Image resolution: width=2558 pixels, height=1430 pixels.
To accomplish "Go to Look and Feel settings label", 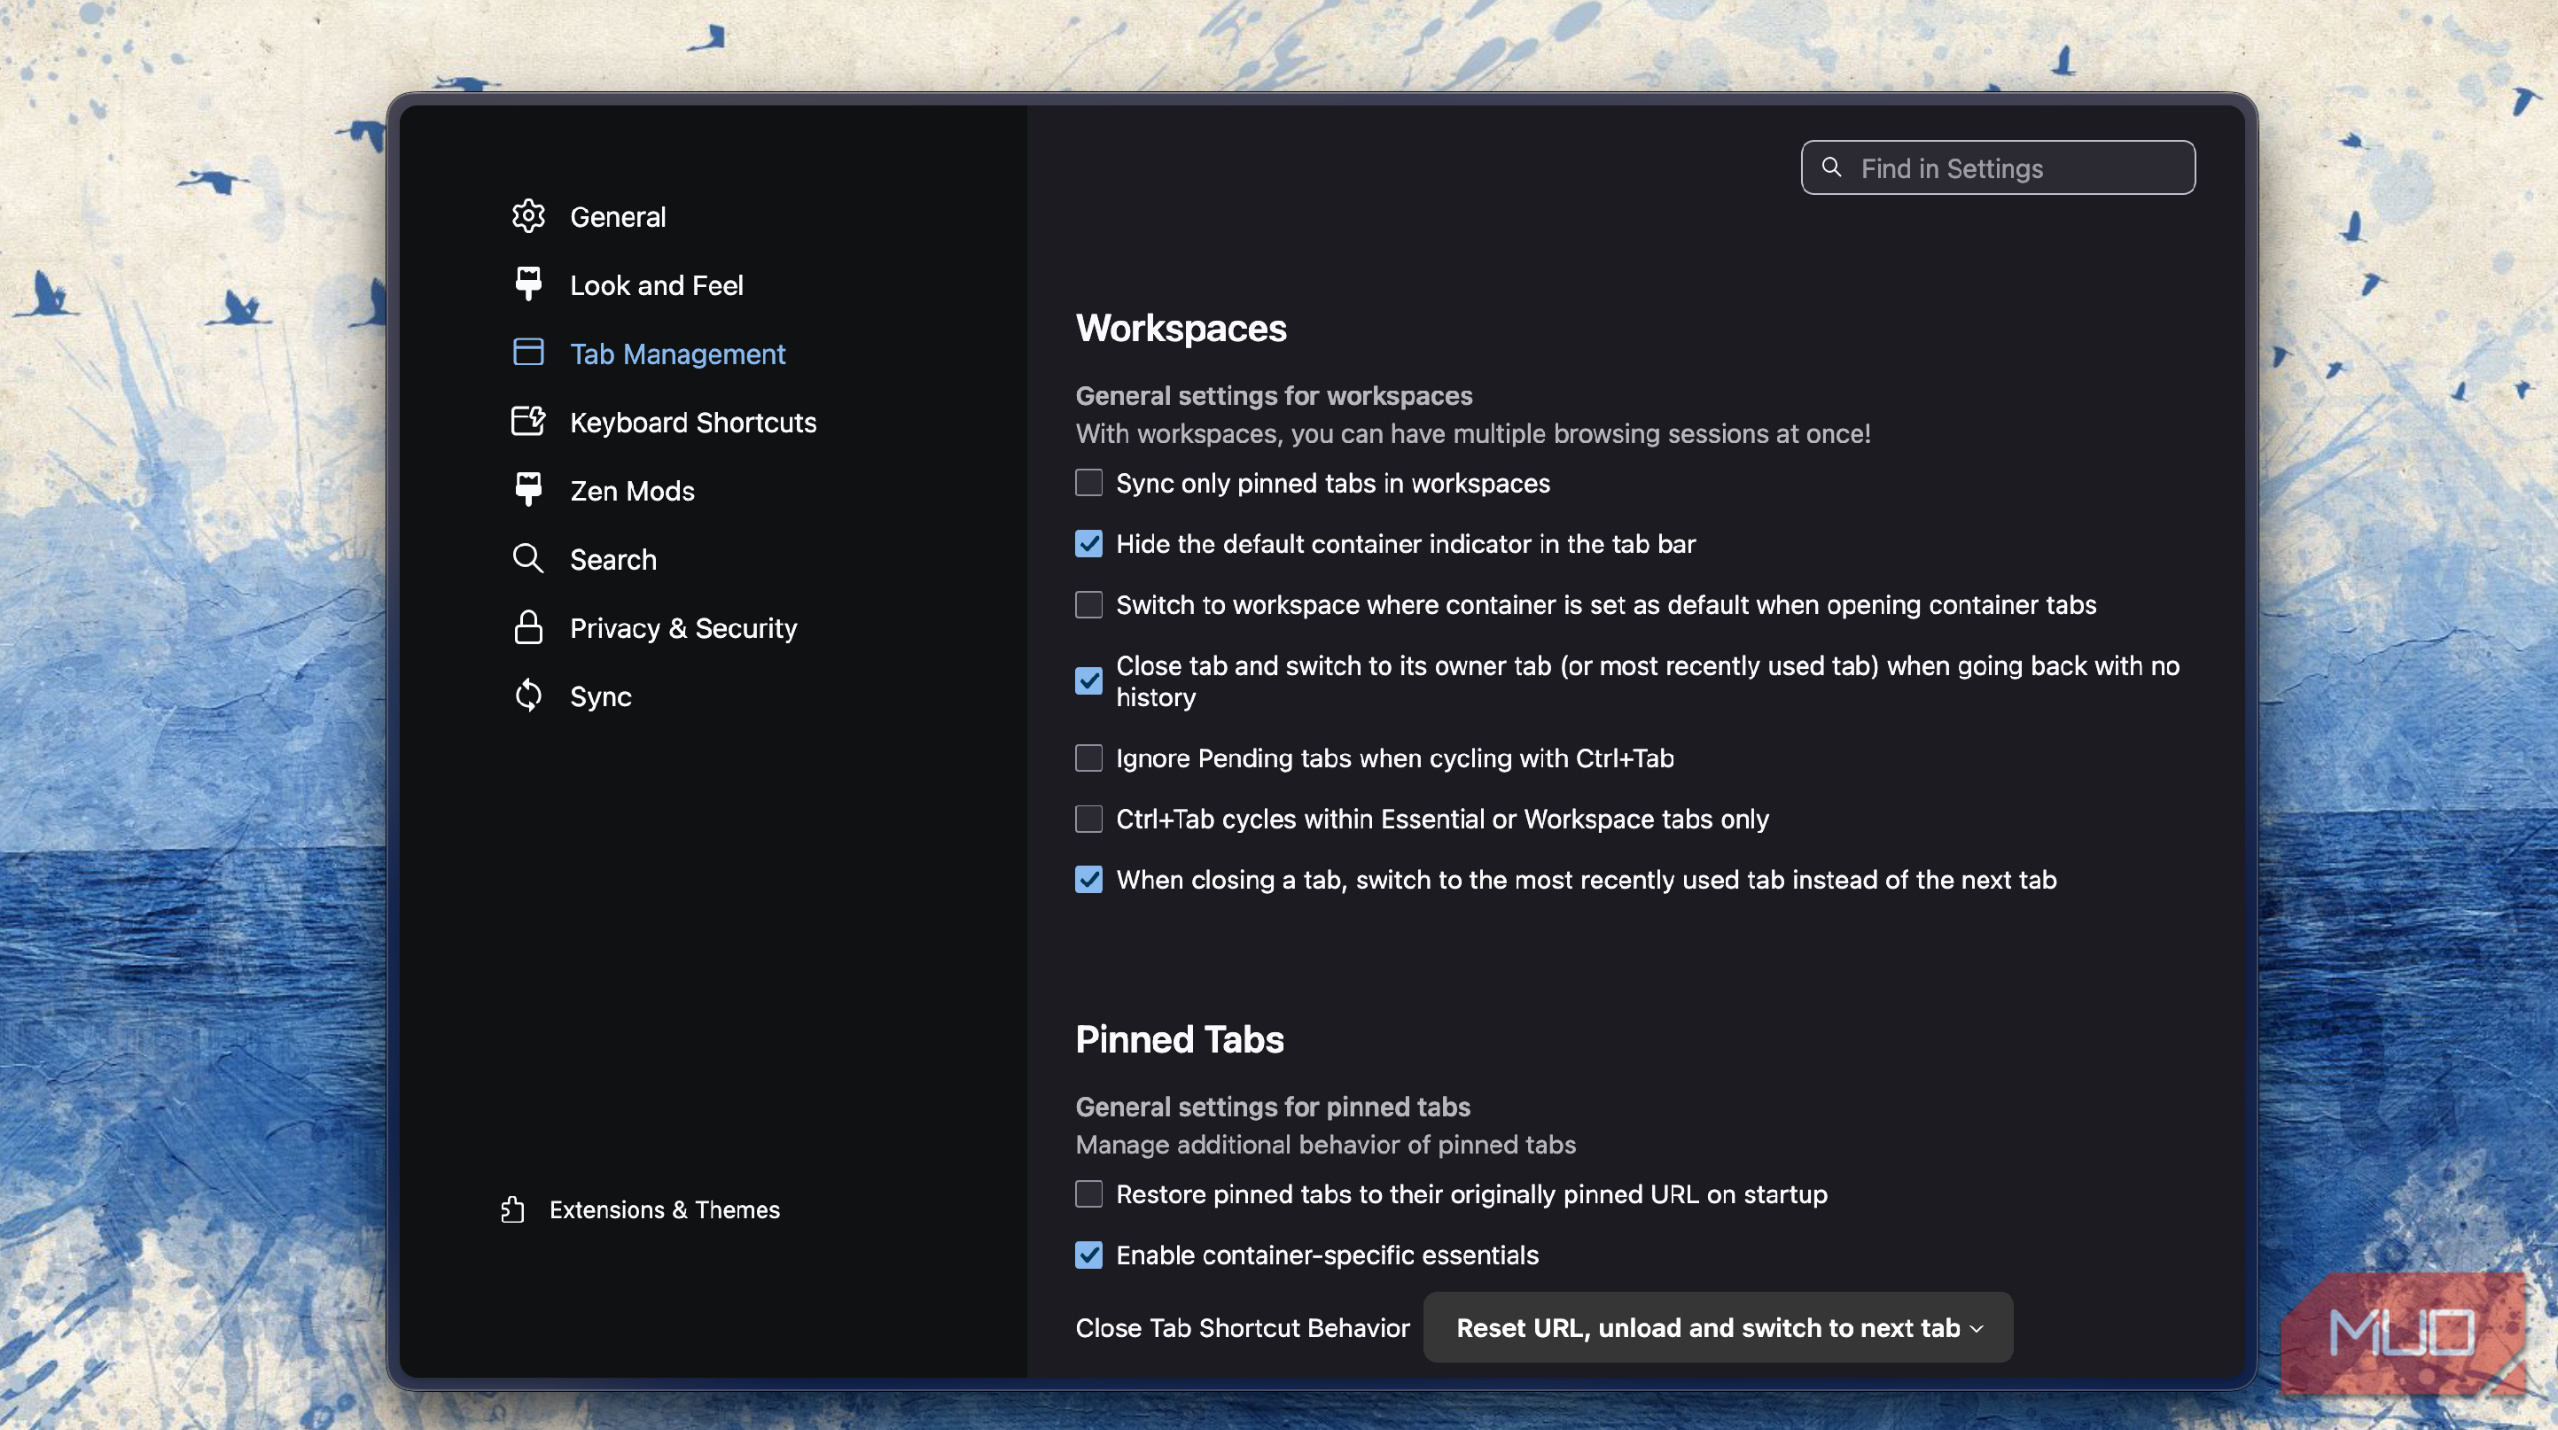I will click(657, 284).
